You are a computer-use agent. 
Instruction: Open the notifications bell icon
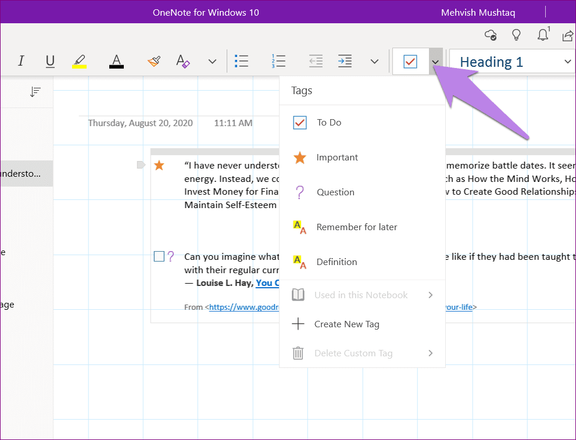[543, 34]
